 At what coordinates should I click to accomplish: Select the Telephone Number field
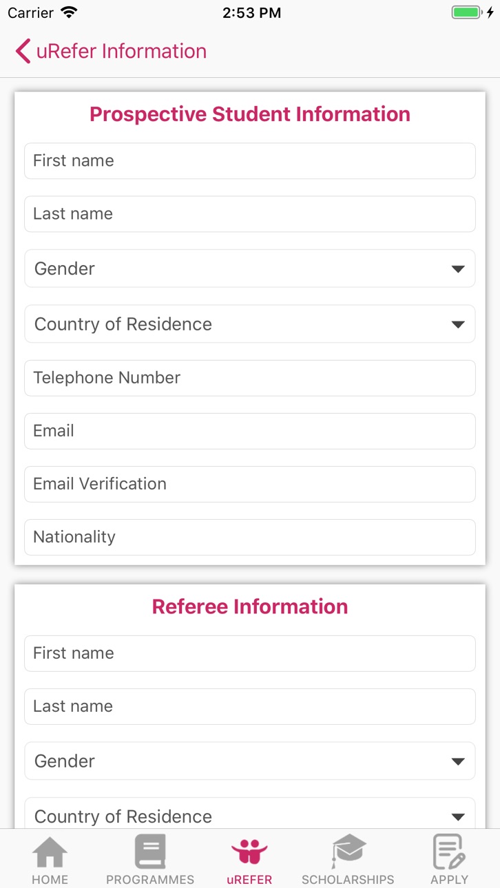point(250,378)
